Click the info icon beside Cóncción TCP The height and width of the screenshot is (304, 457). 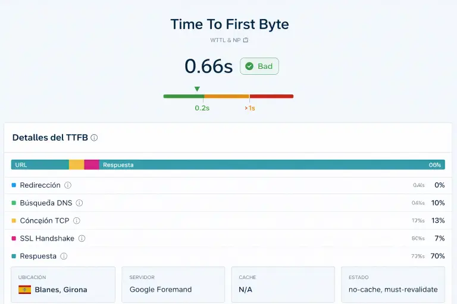(76, 221)
